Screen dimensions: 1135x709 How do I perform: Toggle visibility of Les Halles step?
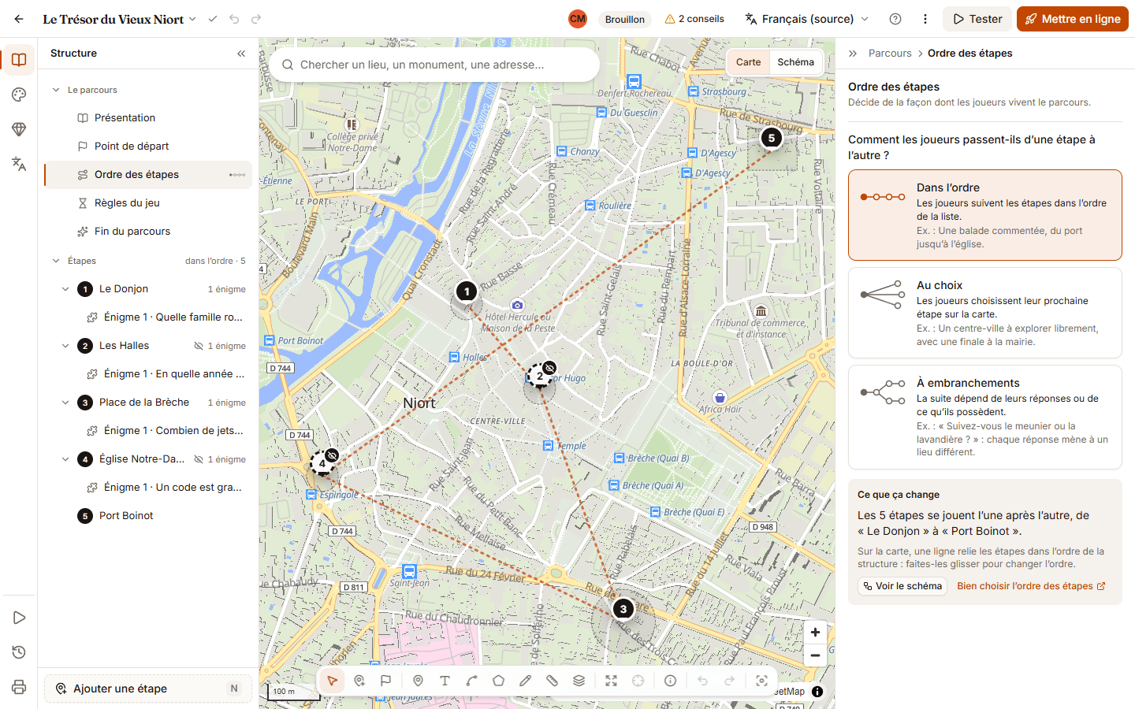(199, 346)
